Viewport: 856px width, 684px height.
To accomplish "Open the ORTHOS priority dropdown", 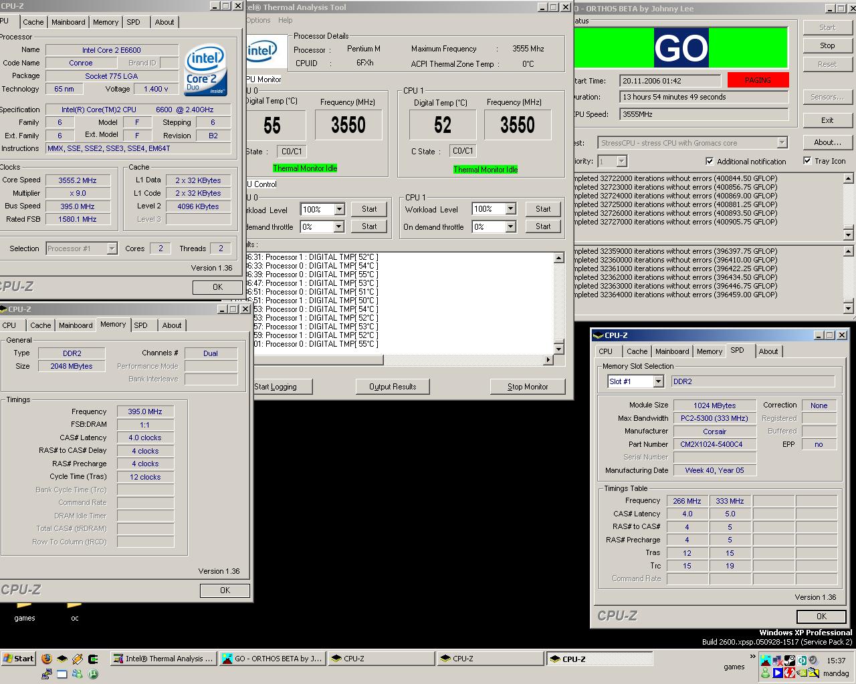I will (621, 161).
